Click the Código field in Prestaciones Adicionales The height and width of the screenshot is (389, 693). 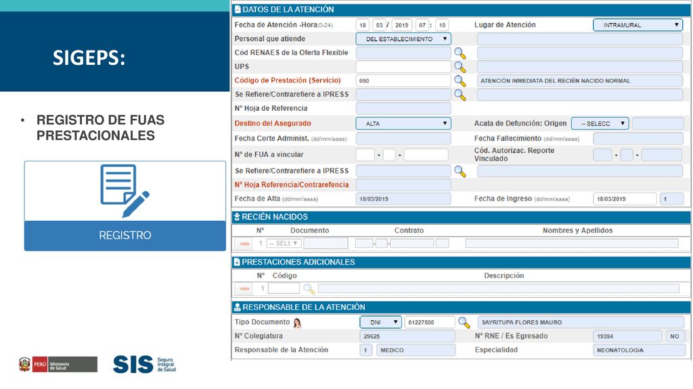(284, 288)
